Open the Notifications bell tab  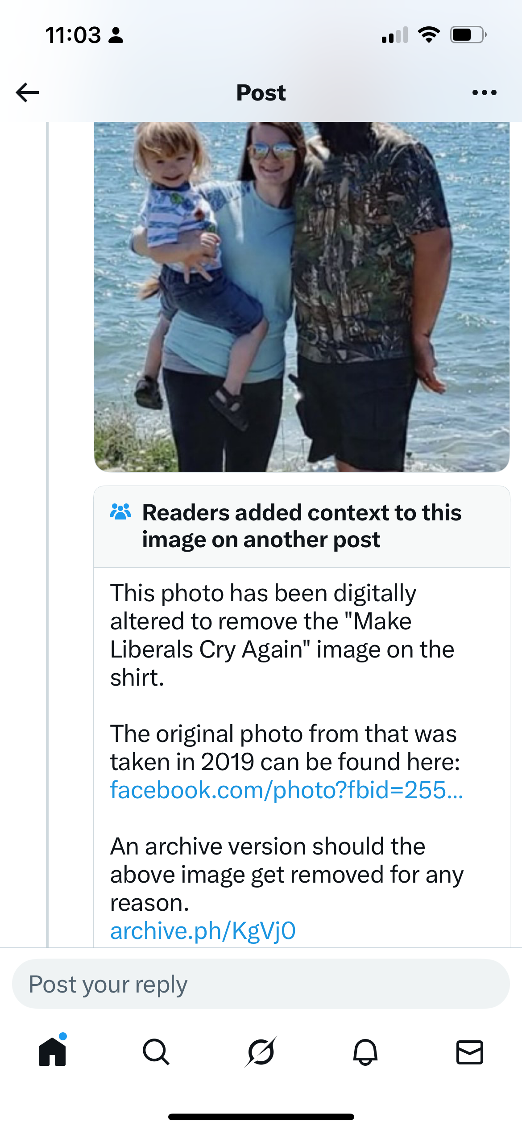(x=365, y=1052)
